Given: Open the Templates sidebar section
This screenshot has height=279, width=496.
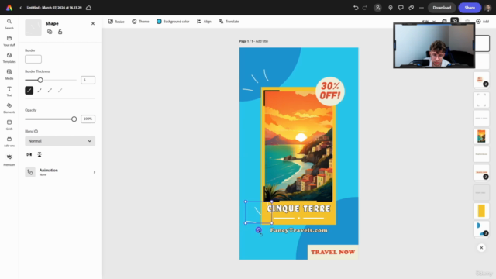Looking at the screenshot, I should click(x=9, y=57).
